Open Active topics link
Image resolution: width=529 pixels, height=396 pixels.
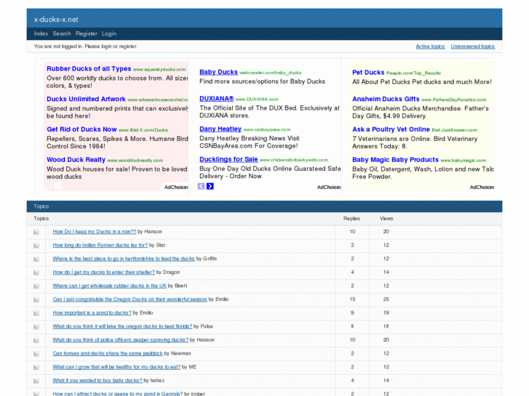pyautogui.click(x=430, y=47)
